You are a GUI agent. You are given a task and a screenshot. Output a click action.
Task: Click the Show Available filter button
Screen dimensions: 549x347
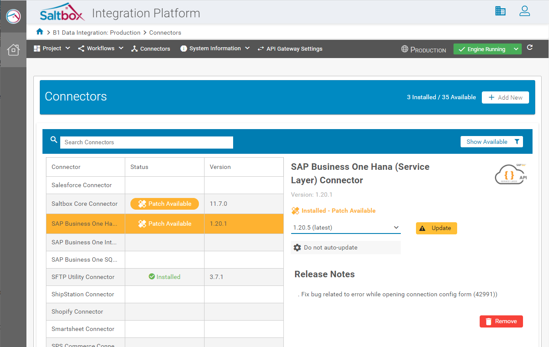pos(492,142)
